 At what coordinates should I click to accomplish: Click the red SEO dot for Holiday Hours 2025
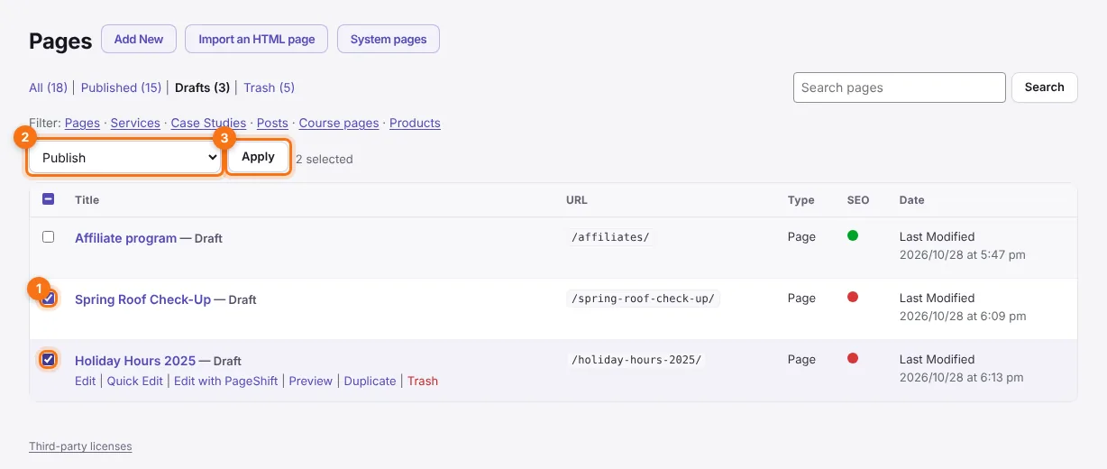point(853,358)
